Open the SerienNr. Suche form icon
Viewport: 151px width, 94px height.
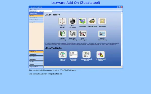(73, 54)
